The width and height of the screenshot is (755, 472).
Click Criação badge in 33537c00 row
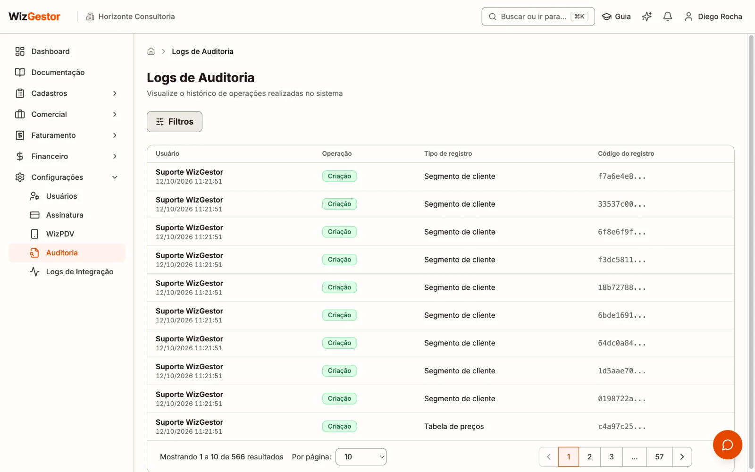pyautogui.click(x=340, y=204)
